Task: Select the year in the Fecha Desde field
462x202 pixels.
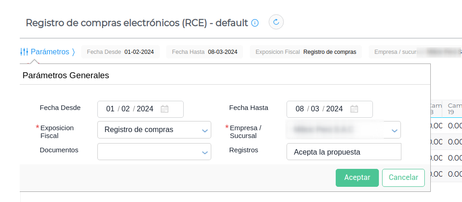Action: pos(145,109)
